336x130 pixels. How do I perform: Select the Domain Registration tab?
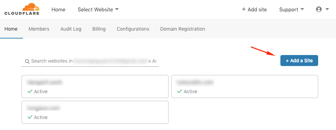183,29
